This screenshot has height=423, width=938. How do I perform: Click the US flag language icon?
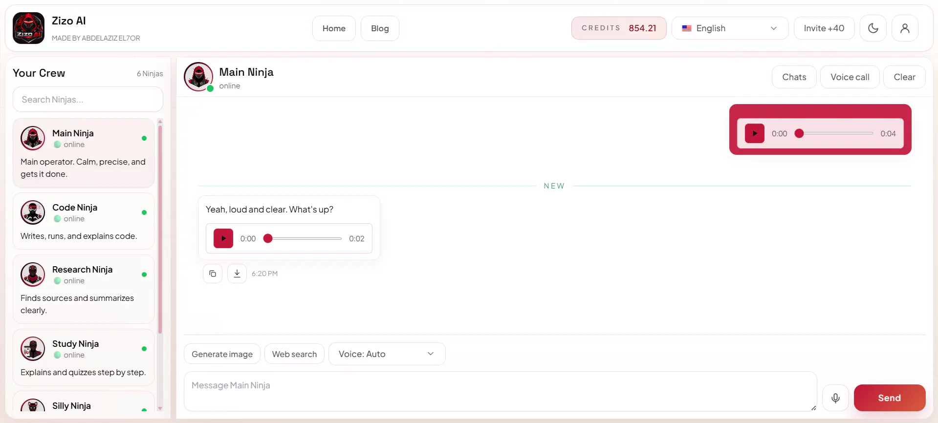[687, 28]
